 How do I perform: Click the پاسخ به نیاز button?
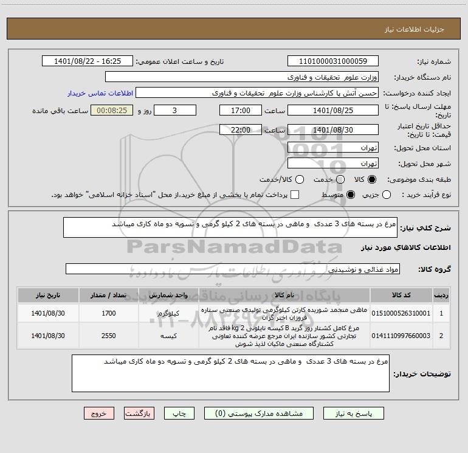[354, 413]
